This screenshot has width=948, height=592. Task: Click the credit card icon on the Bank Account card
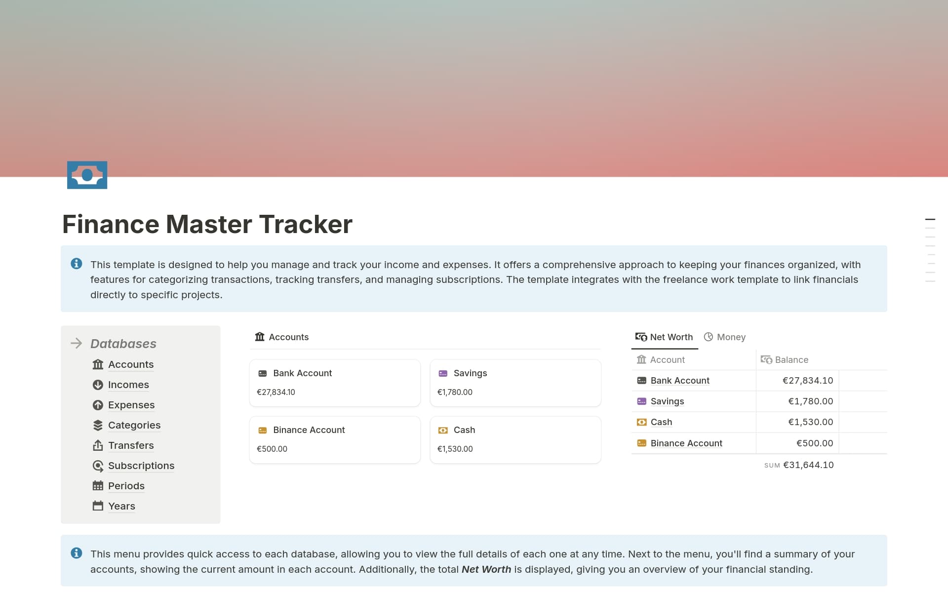263,373
